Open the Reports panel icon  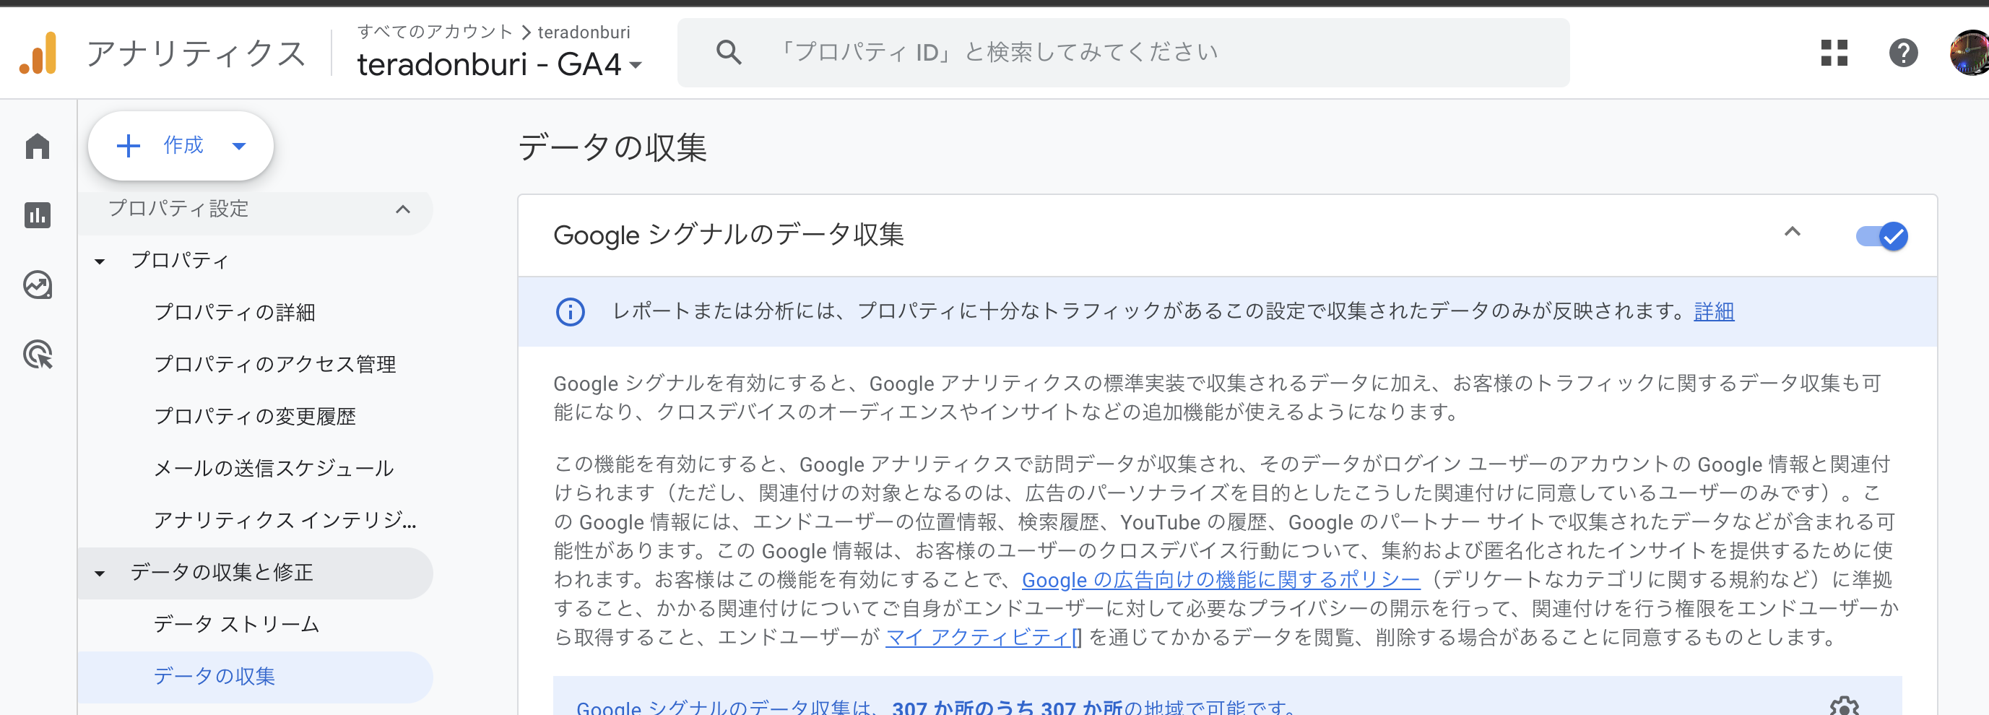click(36, 215)
